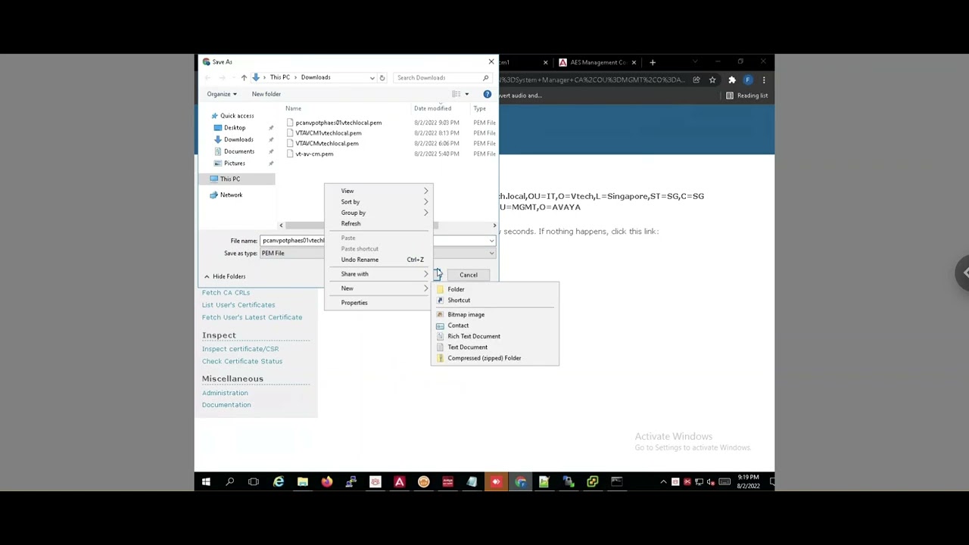The image size is (969, 545).
Task: Open view options dropdown arrow
Action: pos(466,94)
